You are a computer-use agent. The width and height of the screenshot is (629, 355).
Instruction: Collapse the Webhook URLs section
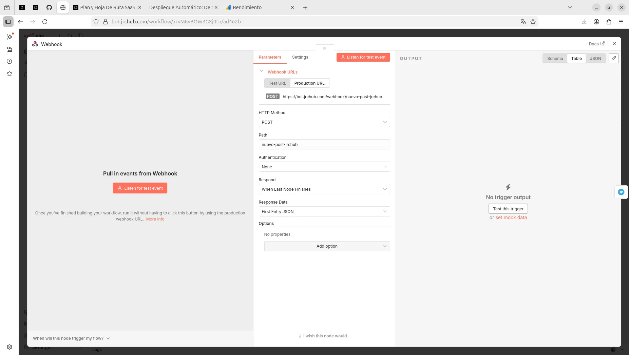click(x=261, y=71)
